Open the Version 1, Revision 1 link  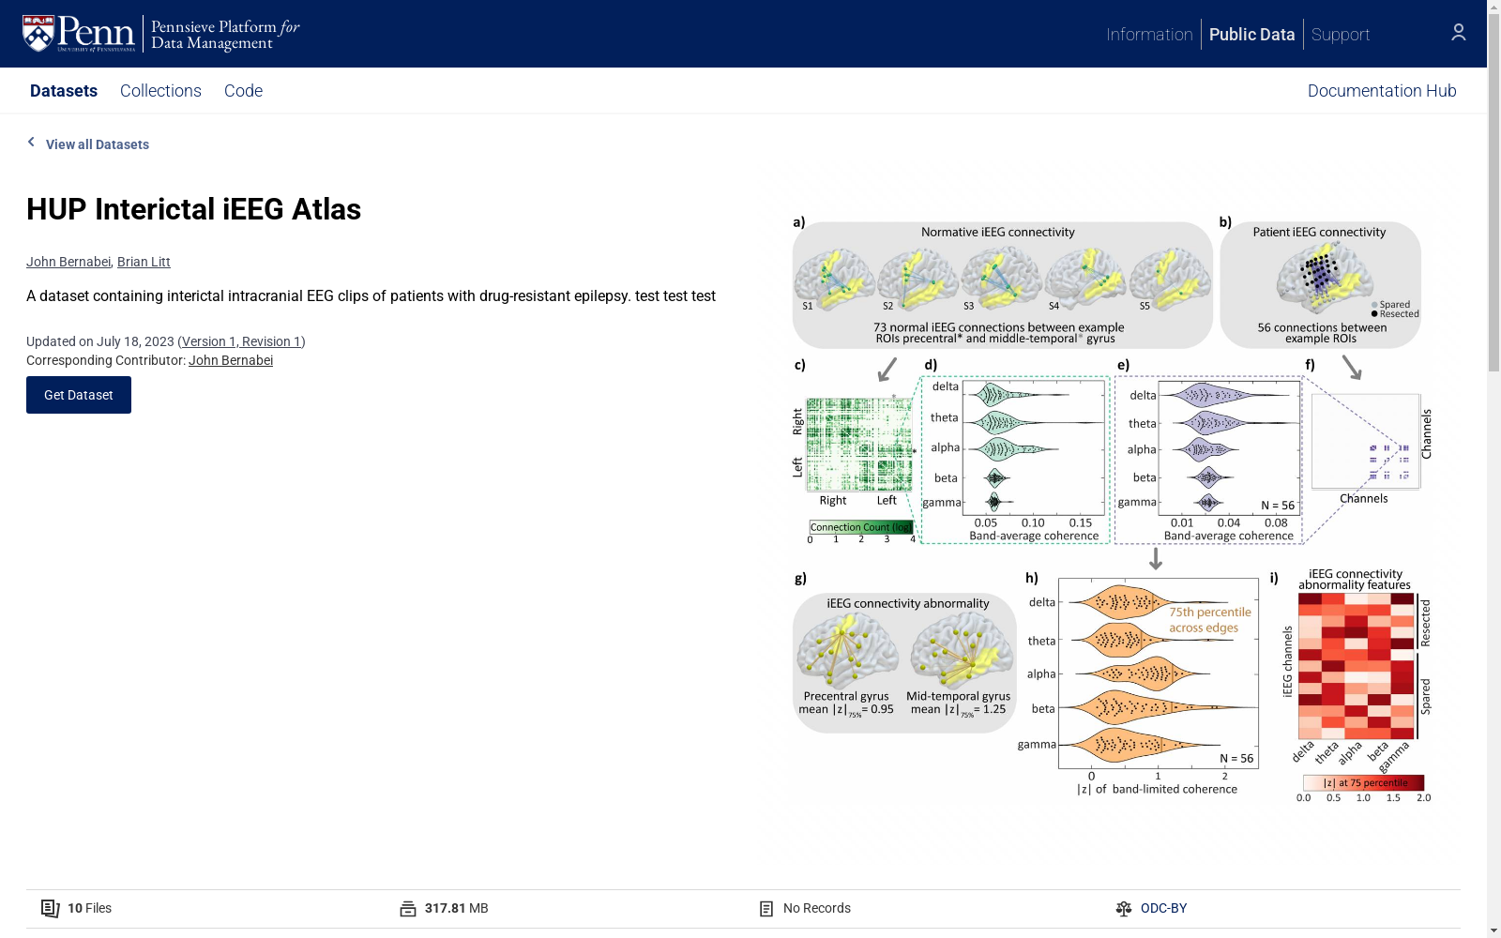pos(241,341)
